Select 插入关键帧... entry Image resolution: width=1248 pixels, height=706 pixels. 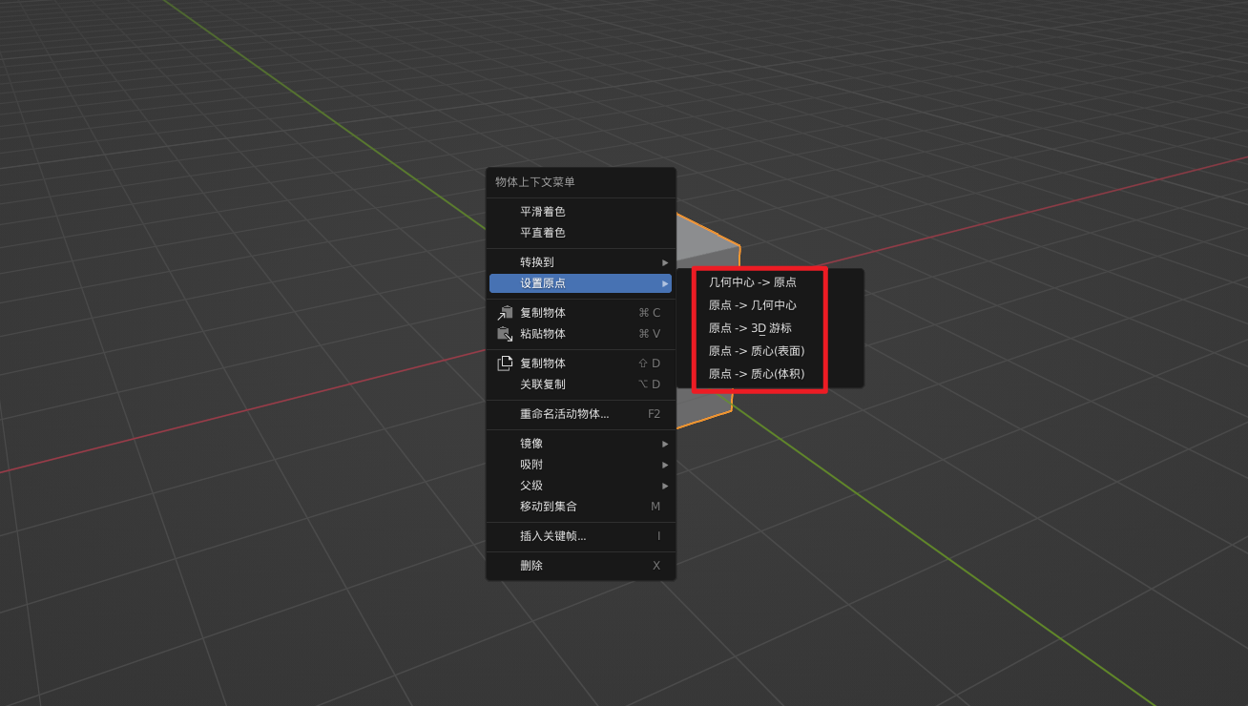(580, 536)
